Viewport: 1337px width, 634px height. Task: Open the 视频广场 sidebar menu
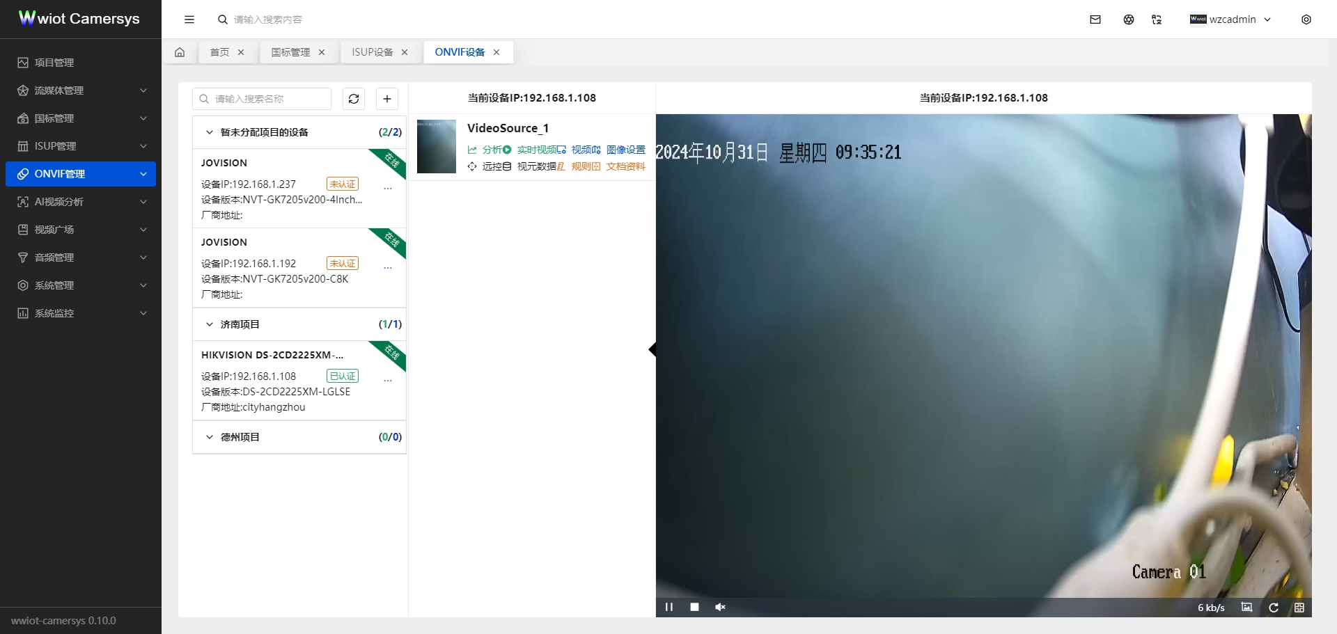54,230
